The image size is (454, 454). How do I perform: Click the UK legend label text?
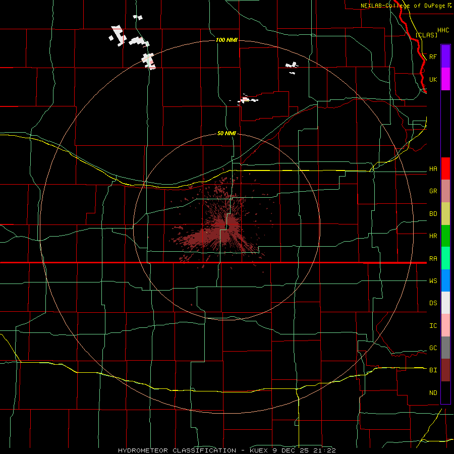point(433,80)
